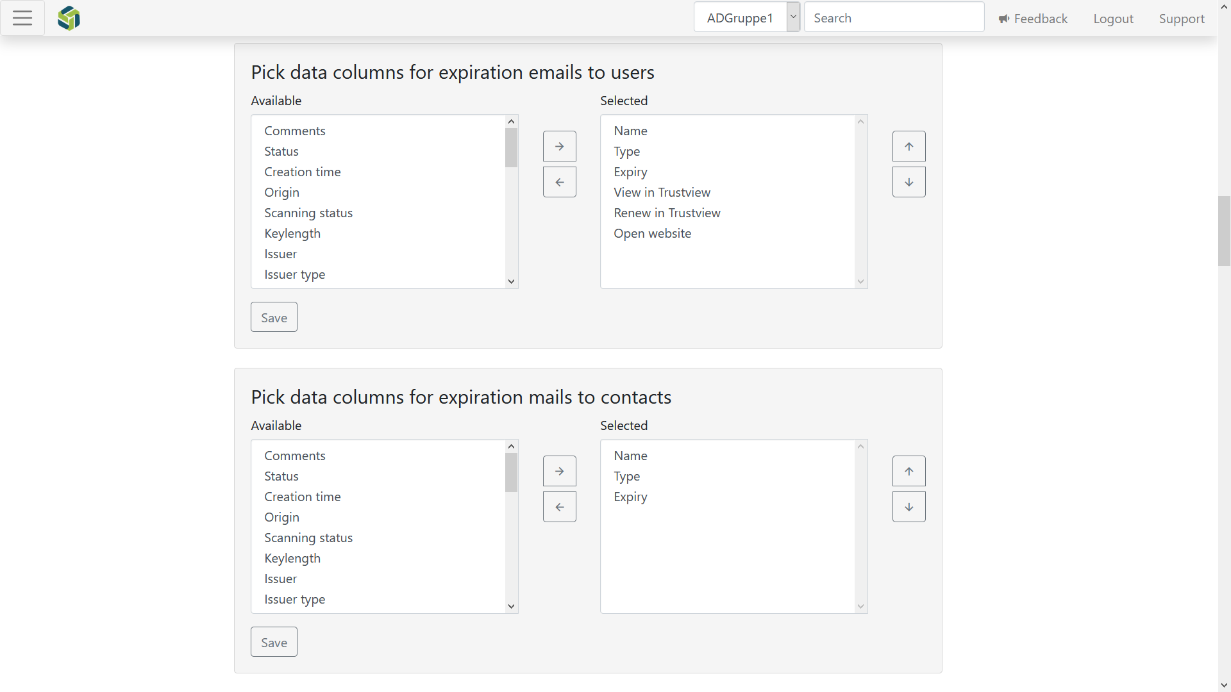Select Origin in user emails Available list
This screenshot has width=1231, height=692.
pyautogui.click(x=378, y=192)
